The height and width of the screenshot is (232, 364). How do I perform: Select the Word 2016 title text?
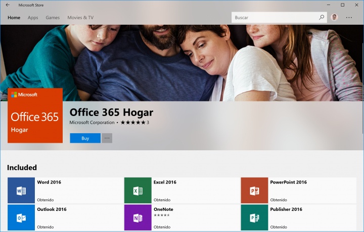coord(49,182)
